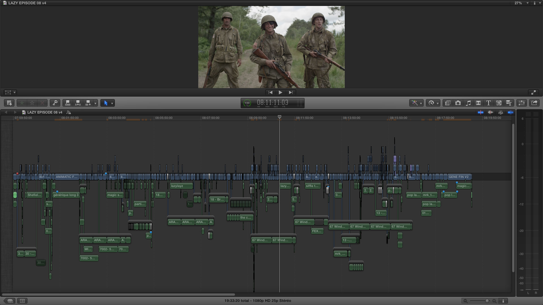Go back in timeline history arrow
The height and width of the screenshot is (305, 543).
tap(6, 112)
